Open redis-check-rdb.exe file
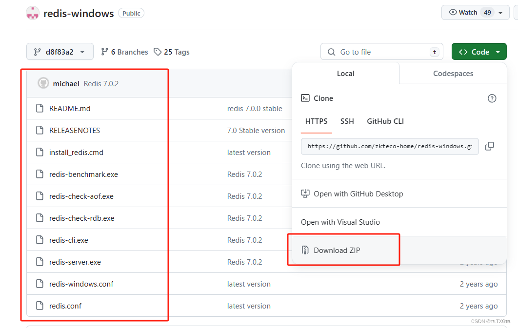 pos(81,218)
